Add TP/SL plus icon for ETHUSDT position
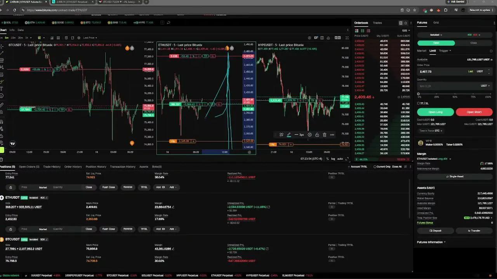 332,219
